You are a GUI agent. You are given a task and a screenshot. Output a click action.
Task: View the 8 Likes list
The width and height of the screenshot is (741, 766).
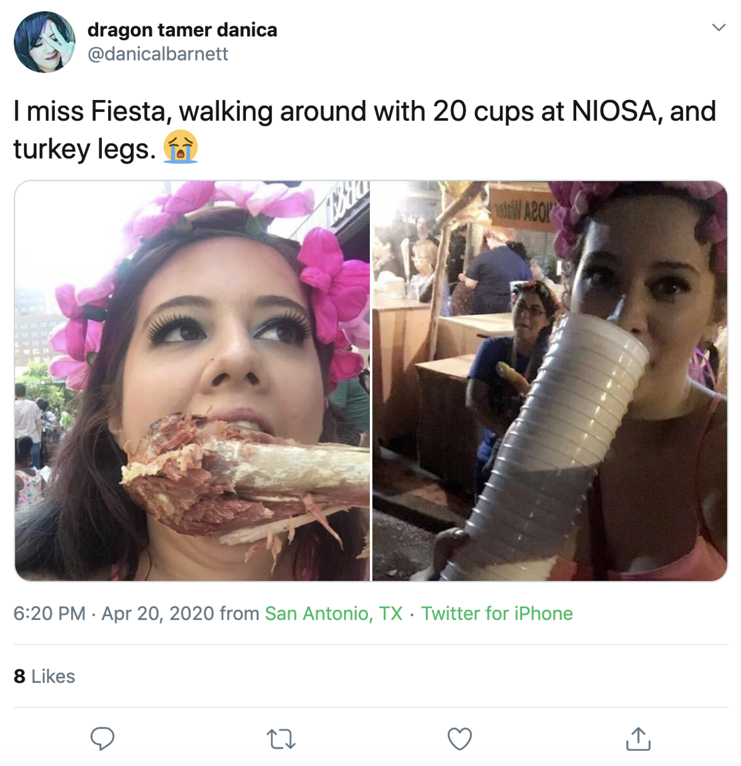click(x=44, y=676)
